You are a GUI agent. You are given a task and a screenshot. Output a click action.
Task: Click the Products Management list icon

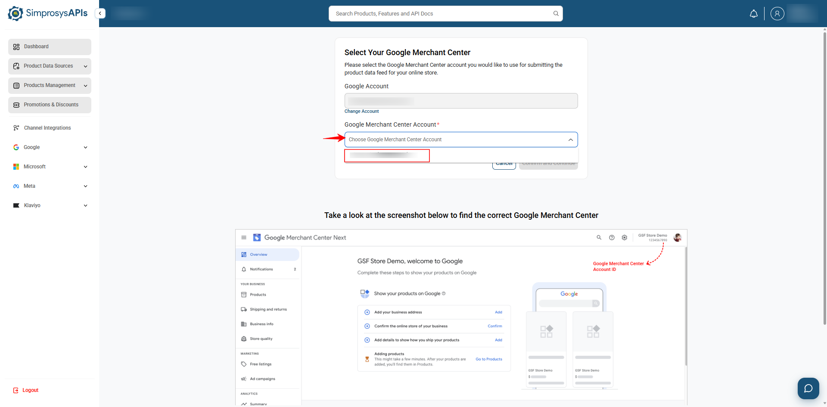click(16, 86)
